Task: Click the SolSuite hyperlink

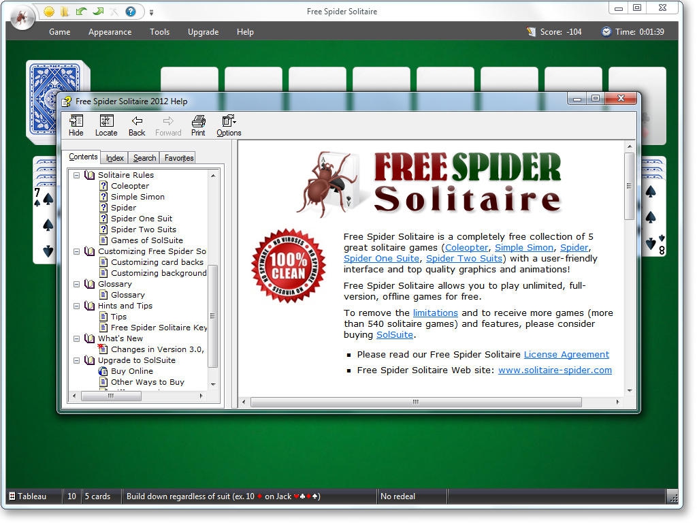Action: pos(395,335)
